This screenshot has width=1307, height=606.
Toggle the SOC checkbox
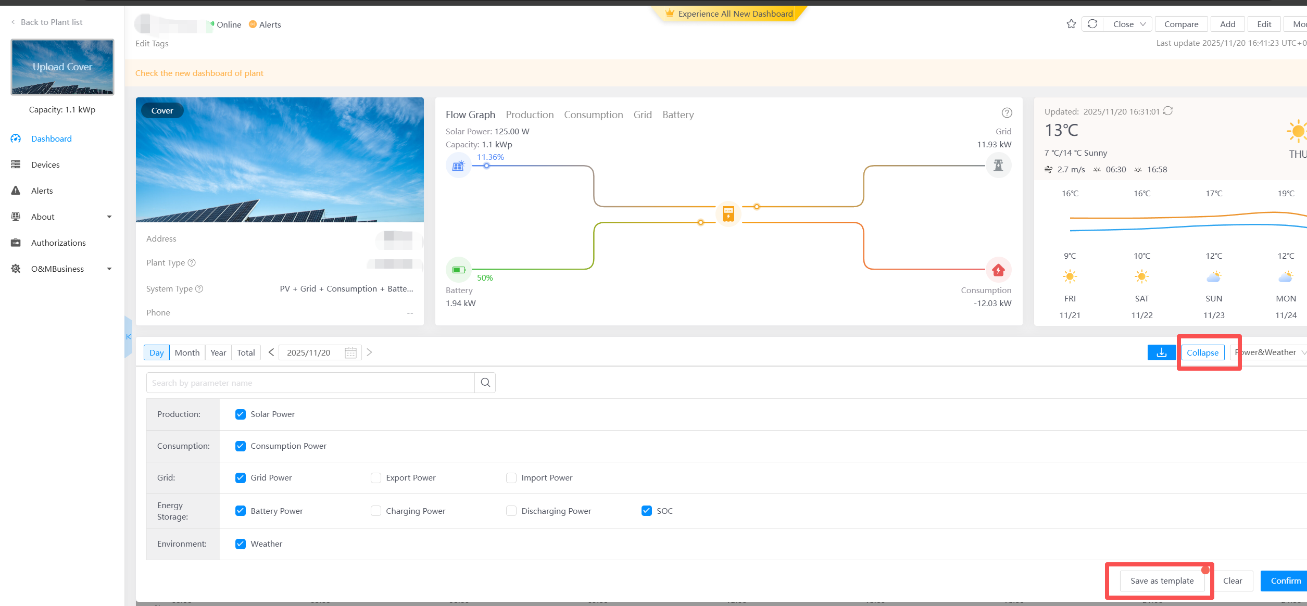click(646, 511)
